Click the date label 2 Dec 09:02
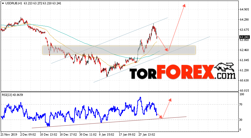 pos(28,135)
